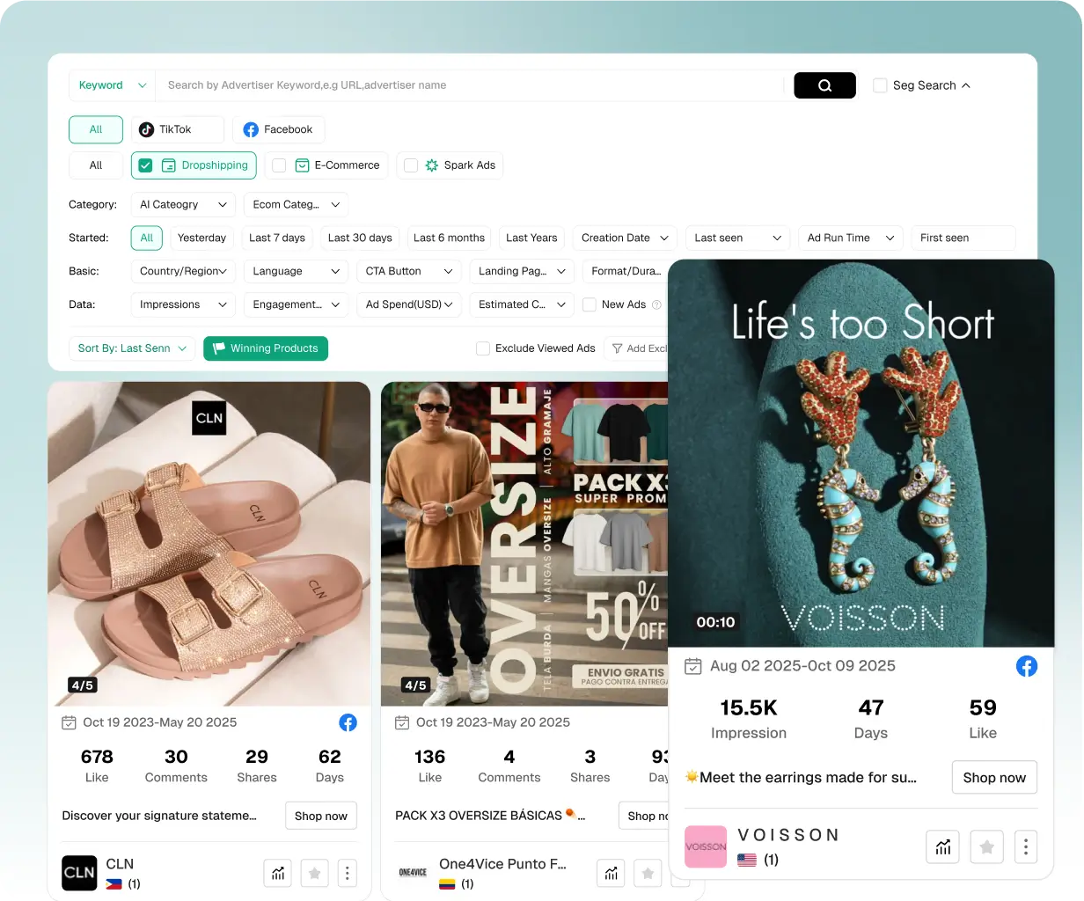Uncheck the Dropshipping filter
The image size is (1084, 901).
tap(144, 165)
